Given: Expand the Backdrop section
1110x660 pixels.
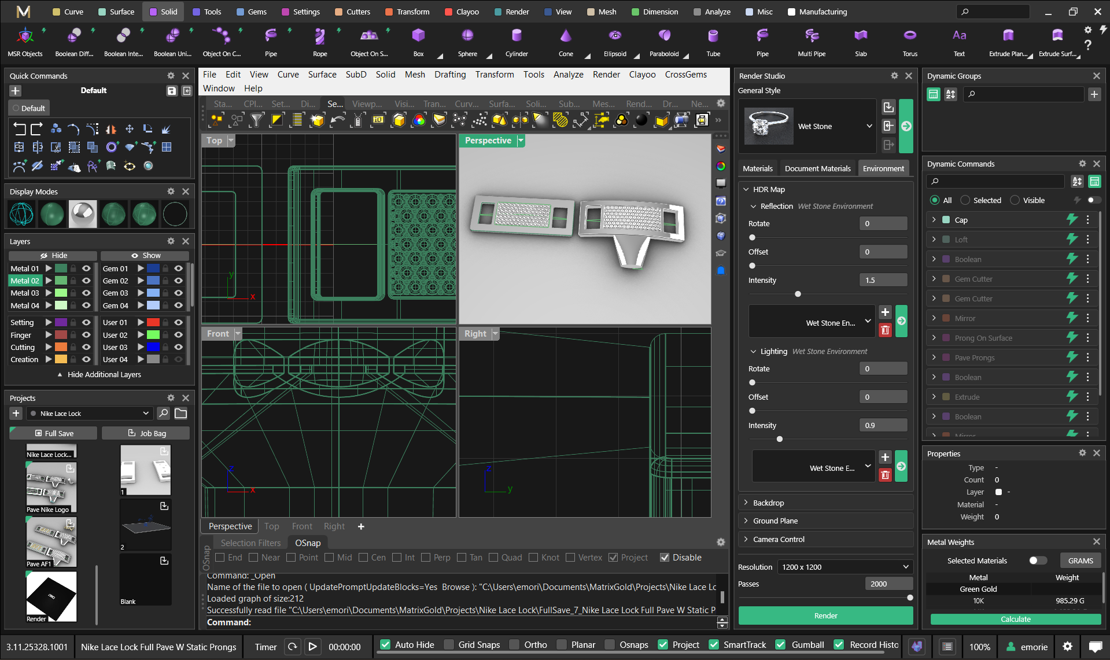Looking at the screenshot, I should (768, 503).
